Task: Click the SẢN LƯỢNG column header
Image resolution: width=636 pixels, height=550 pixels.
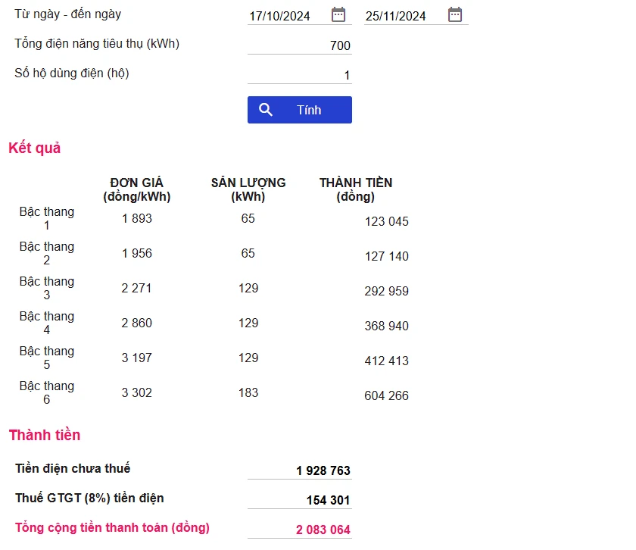Action: pyautogui.click(x=248, y=189)
